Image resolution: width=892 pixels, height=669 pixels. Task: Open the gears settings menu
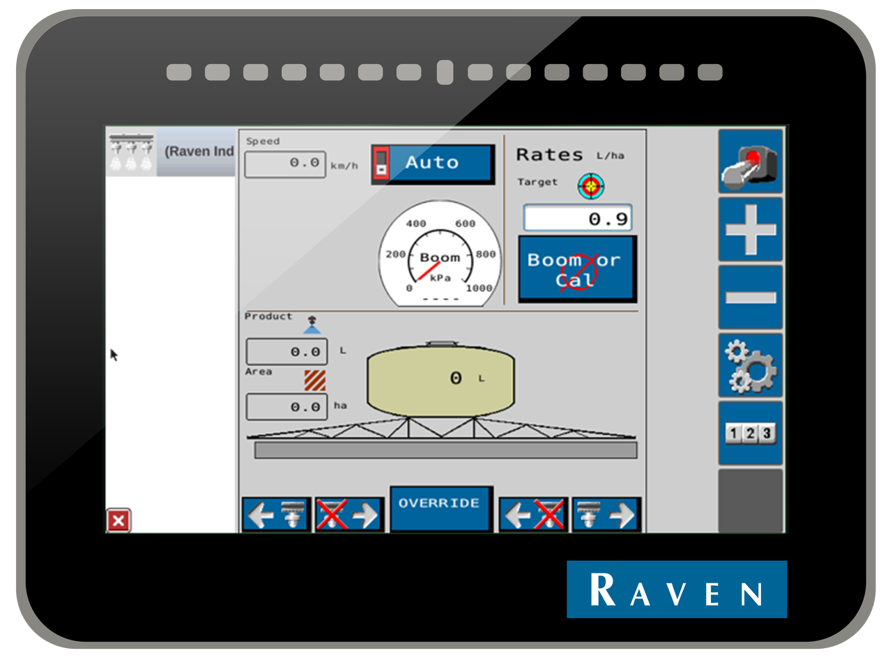(x=751, y=365)
